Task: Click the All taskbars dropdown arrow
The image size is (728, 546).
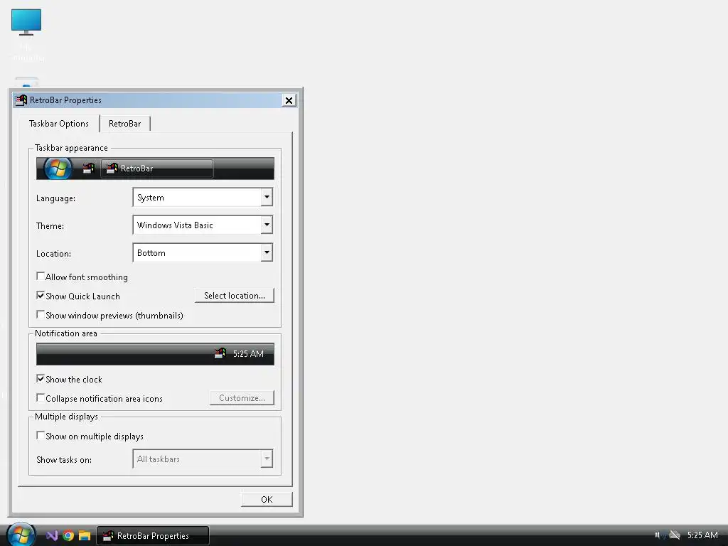Action: (267, 459)
